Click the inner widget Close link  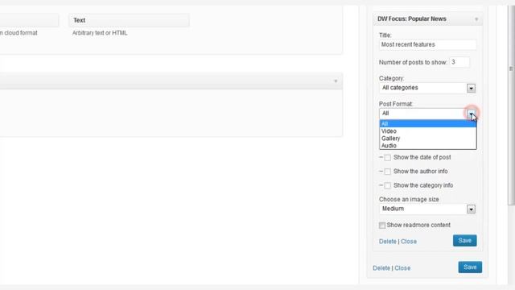(x=409, y=242)
